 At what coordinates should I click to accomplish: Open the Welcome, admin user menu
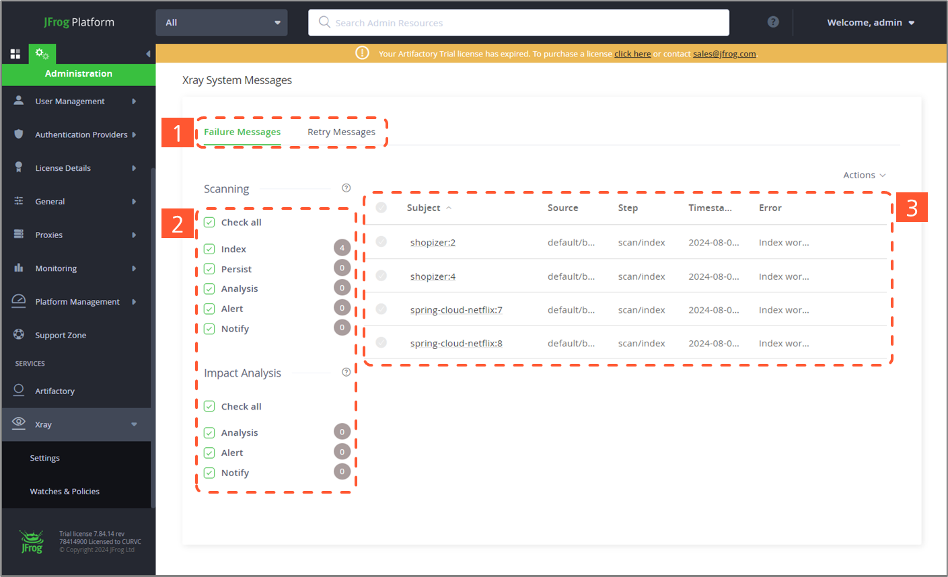(x=871, y=22)
